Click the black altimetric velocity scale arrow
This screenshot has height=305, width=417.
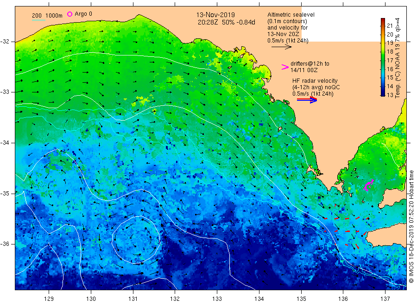point(281,47)
